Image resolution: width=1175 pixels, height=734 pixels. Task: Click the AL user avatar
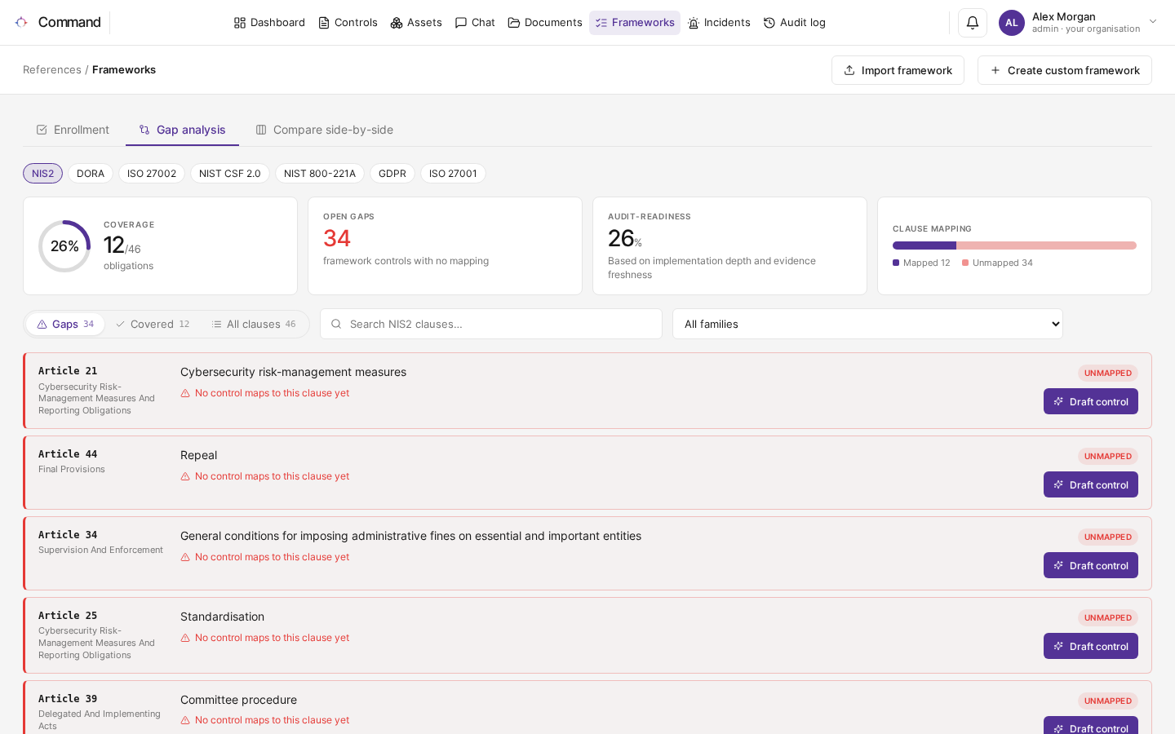[x=1012, y=23]
